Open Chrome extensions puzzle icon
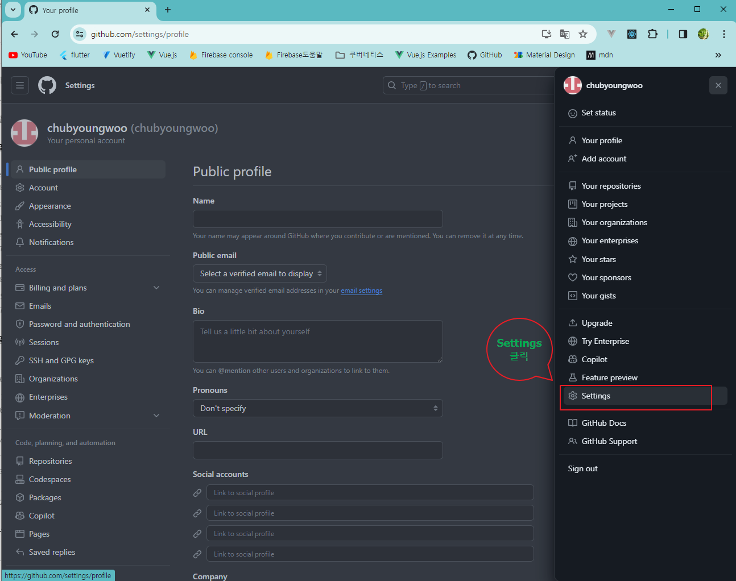Image resolution: width=736 pixels, height=581 pixels. tap(653, 34)
